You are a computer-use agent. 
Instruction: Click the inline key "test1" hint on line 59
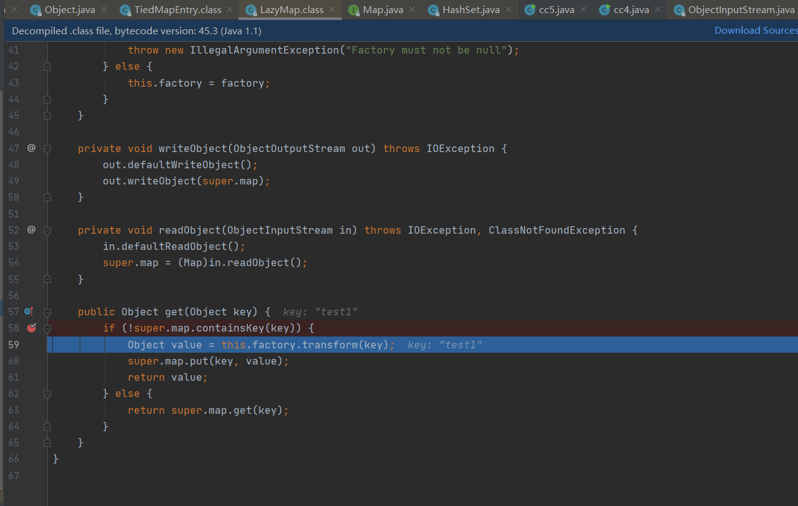(444, 345)
